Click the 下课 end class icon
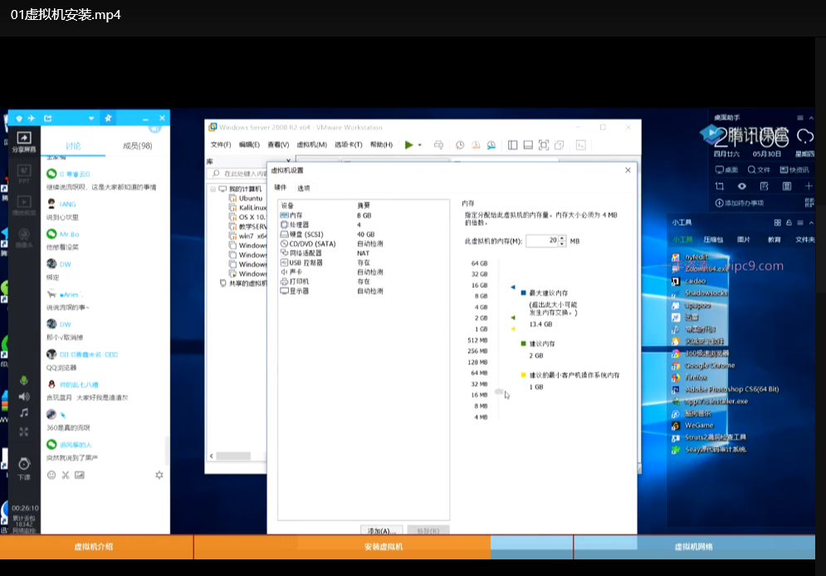The height and width of the screenshot is (576, 826). coord(24,467)
